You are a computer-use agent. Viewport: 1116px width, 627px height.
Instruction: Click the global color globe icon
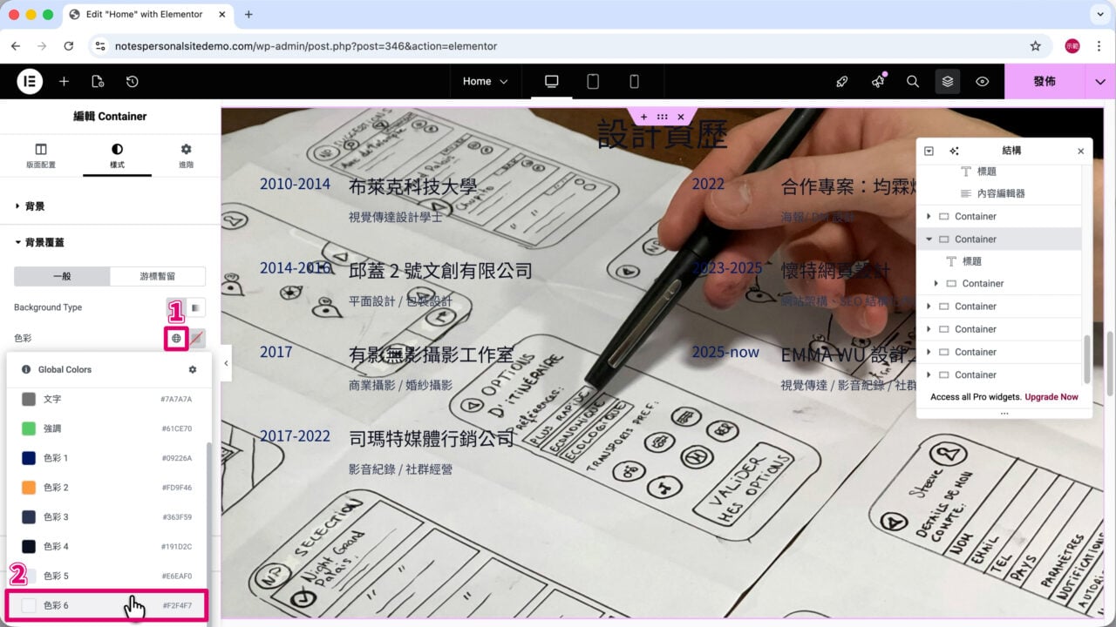coord(176,338)
